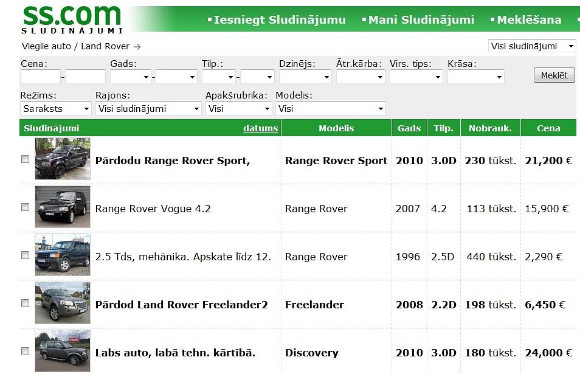Click the minimum Cena price field

(41, 77)
